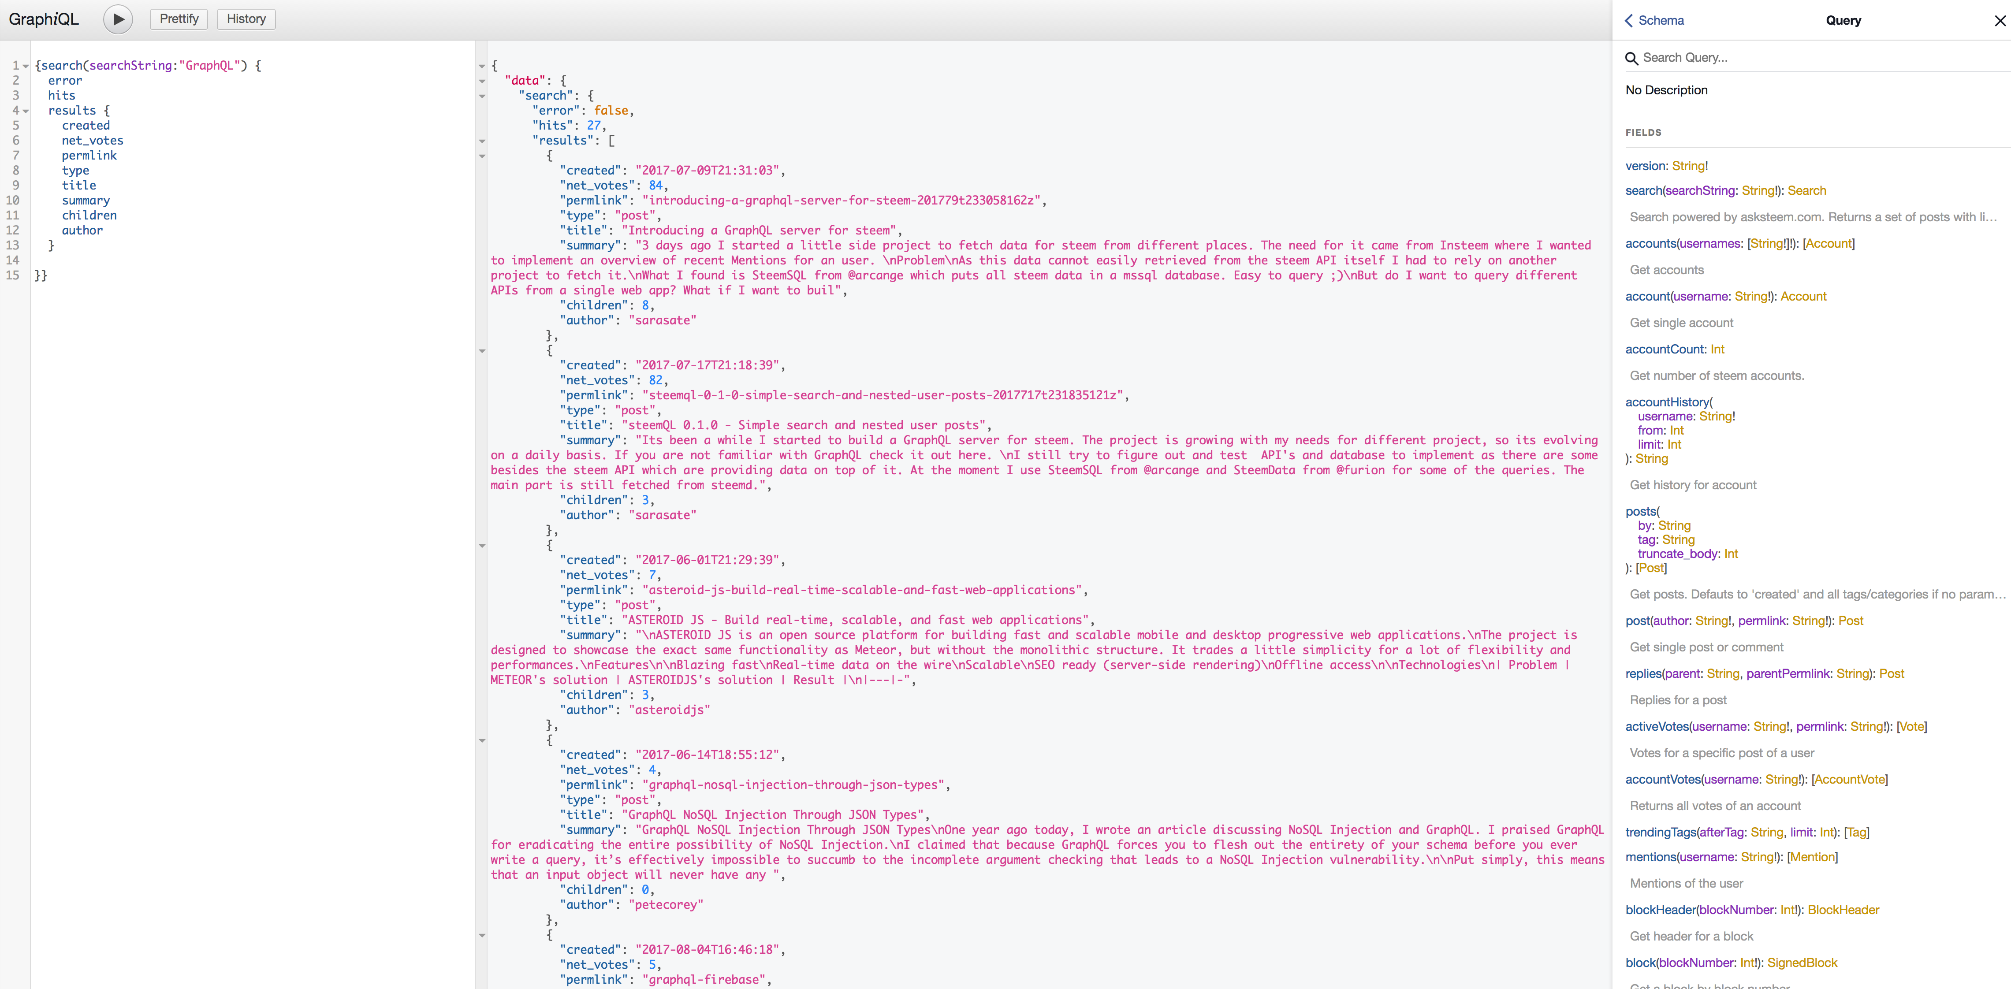Open the activeVotes field documentation
The height and width of the screenshot is (989, 2011).
(1657, 727)
